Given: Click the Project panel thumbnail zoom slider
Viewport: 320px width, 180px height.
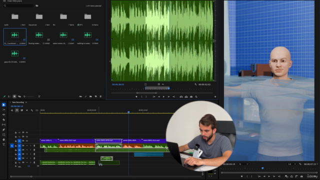Looking at the screenshot, I should pyautogui.click(x=29, y=96).
